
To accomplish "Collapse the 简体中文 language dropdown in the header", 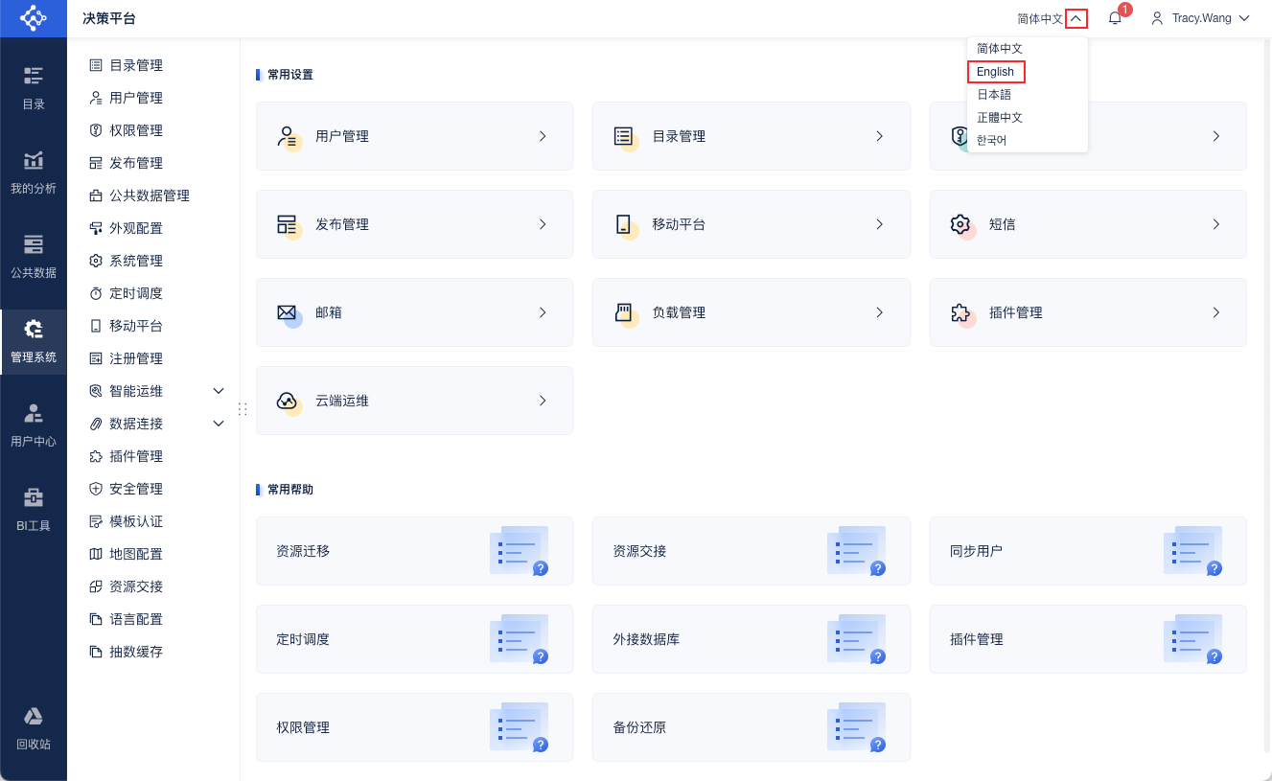I will point(1076,18).
